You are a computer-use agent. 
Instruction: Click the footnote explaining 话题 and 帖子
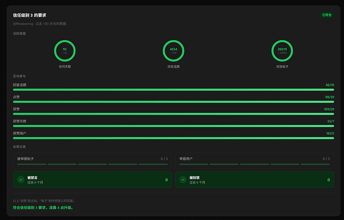pyautogui.click(x=44, y=201)
